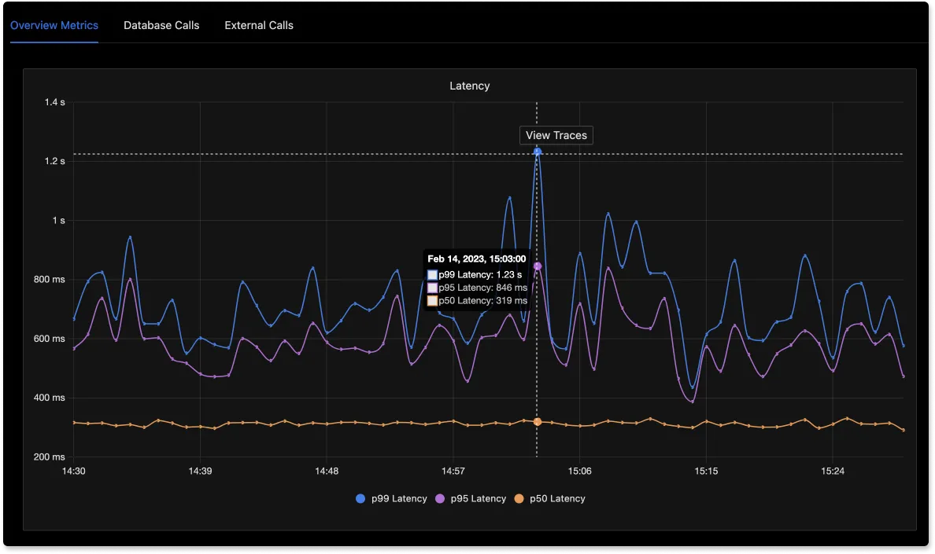Click tooltip row p50 Latency: 319 ms
This screenshot has height=554, width=935.
tap(478, 301)
